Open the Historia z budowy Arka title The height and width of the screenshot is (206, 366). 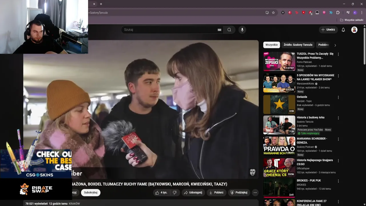point(311,118)
